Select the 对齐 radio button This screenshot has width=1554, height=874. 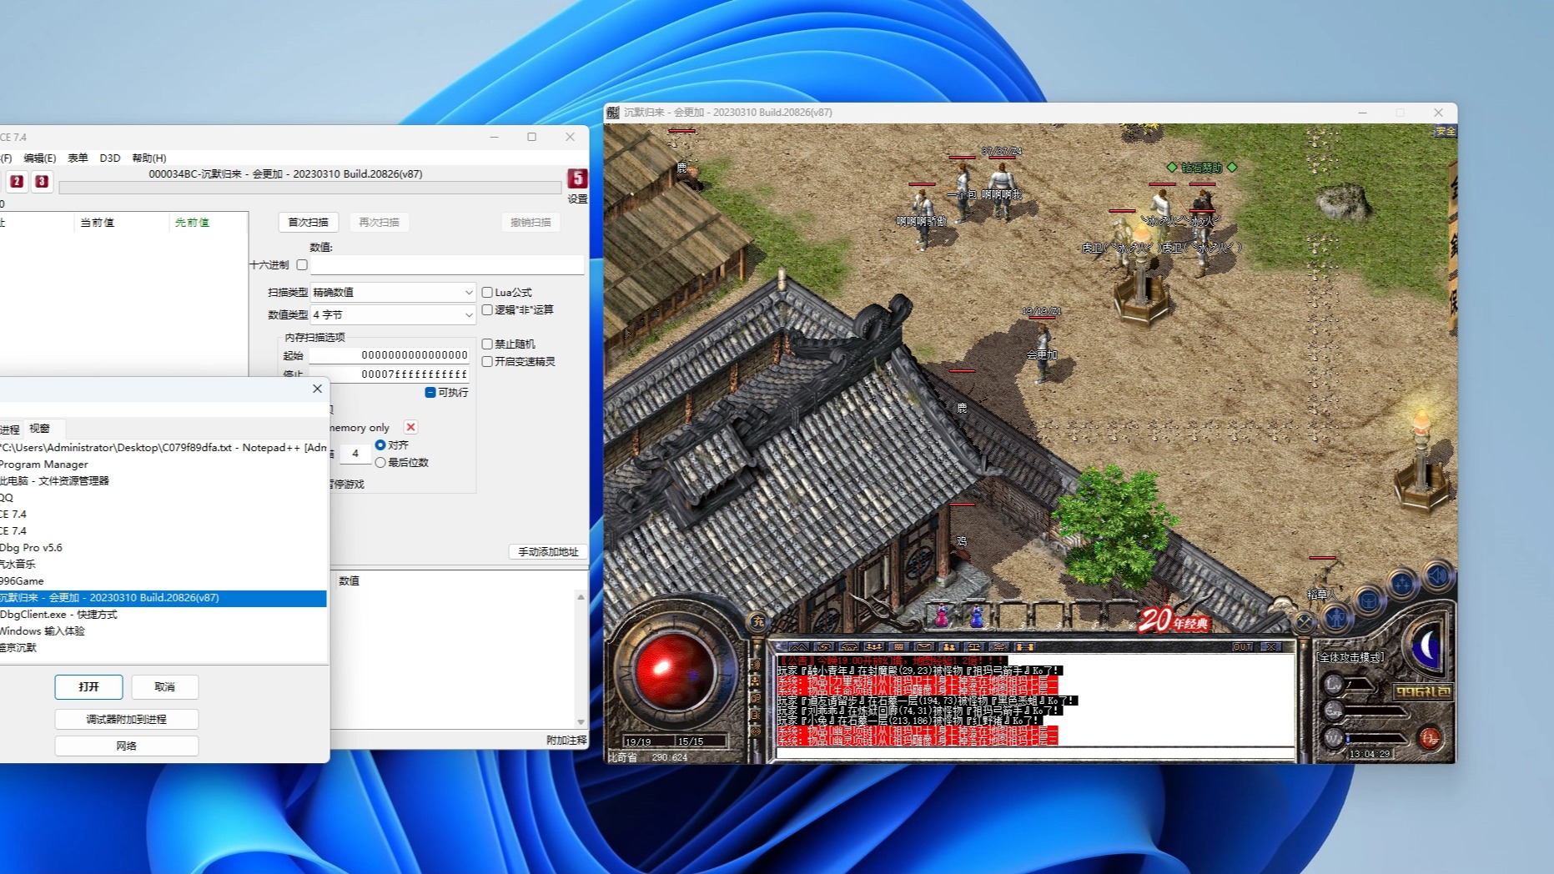380,445
